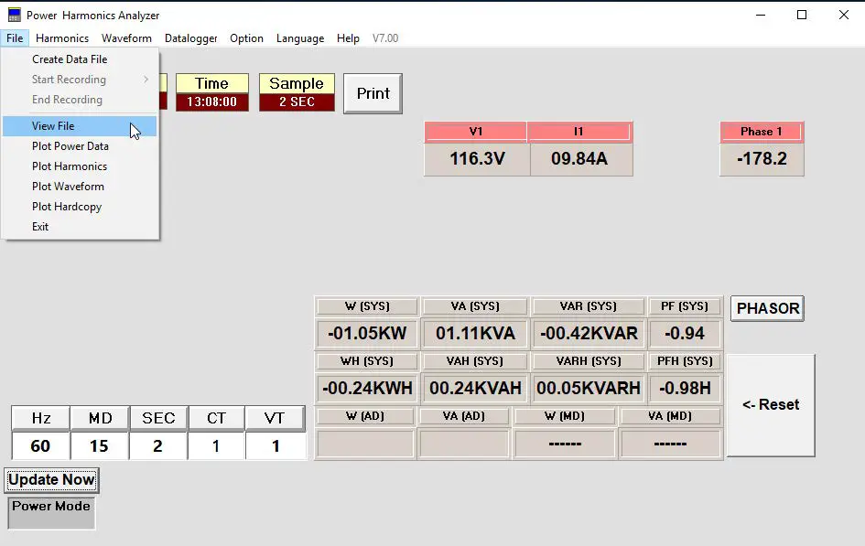Click the Print button
865x546 pixels.
click(x=372, y=93)
